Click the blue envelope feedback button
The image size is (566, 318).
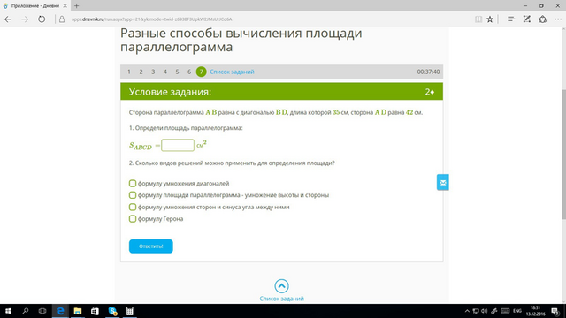pyautogui.click(x=443, y=183)
